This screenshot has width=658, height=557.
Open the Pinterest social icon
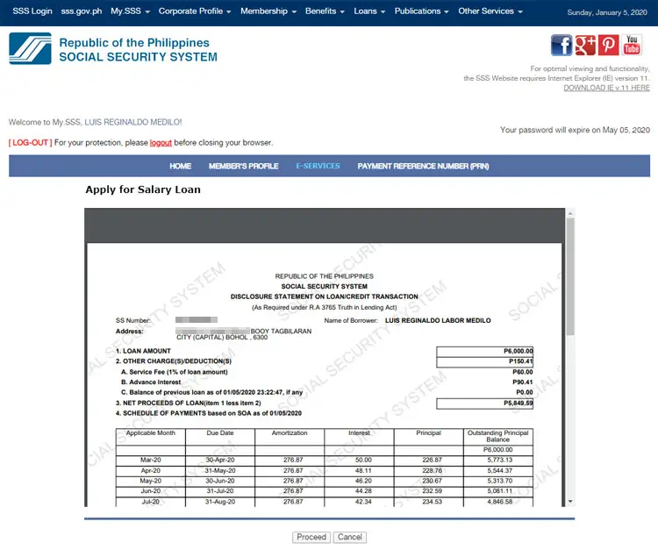609,46
